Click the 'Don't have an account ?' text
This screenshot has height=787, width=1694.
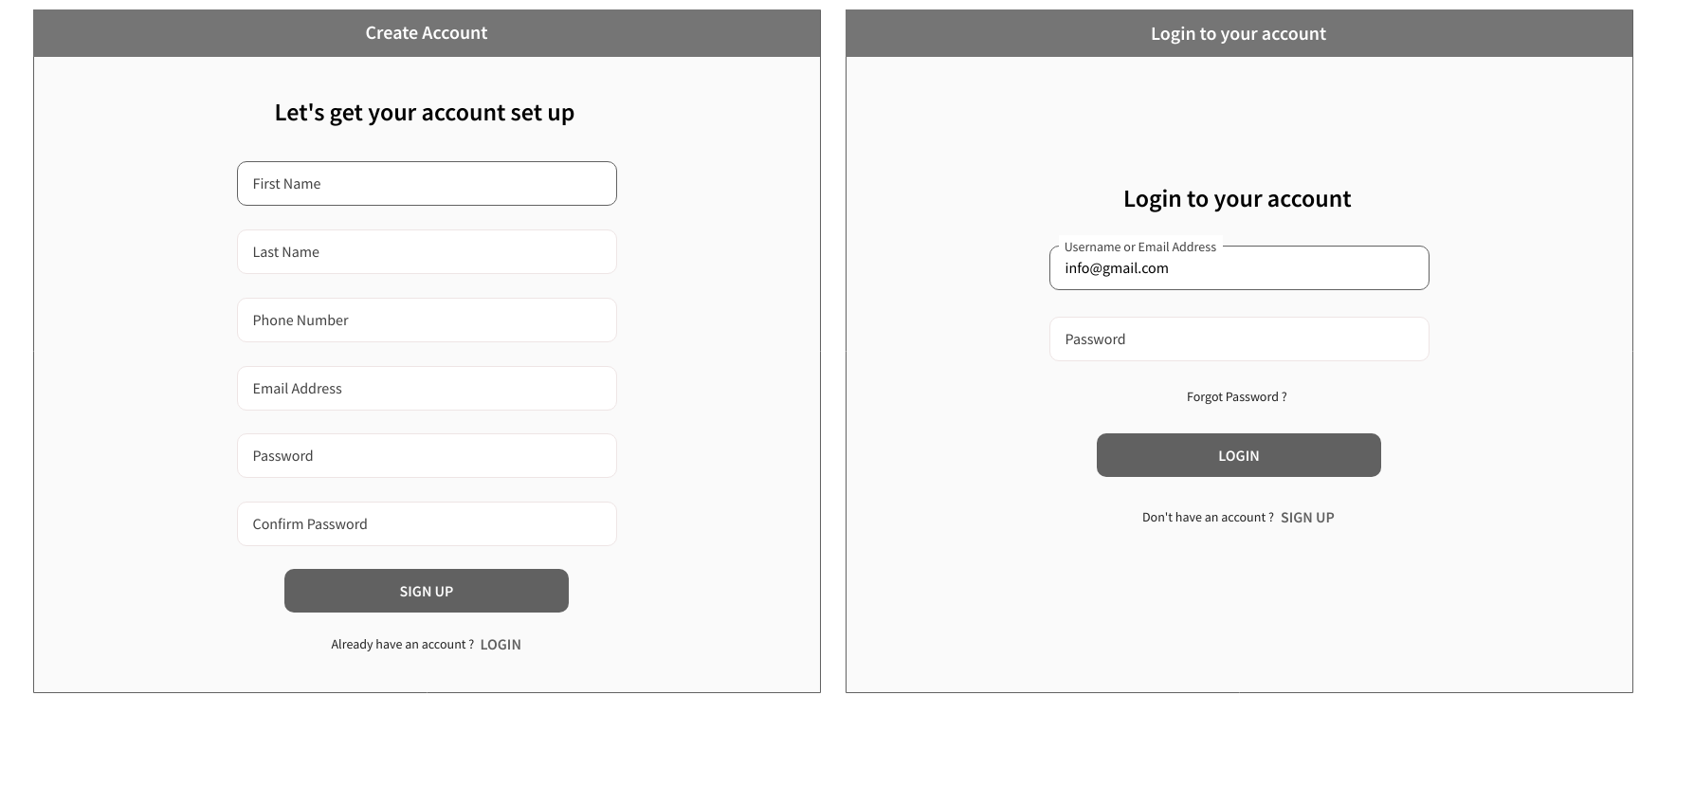[1208, 518]
